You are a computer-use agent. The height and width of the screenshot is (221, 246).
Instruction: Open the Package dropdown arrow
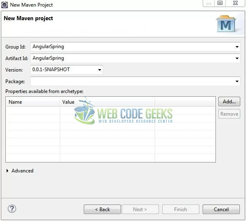click(x=237, y=81)
